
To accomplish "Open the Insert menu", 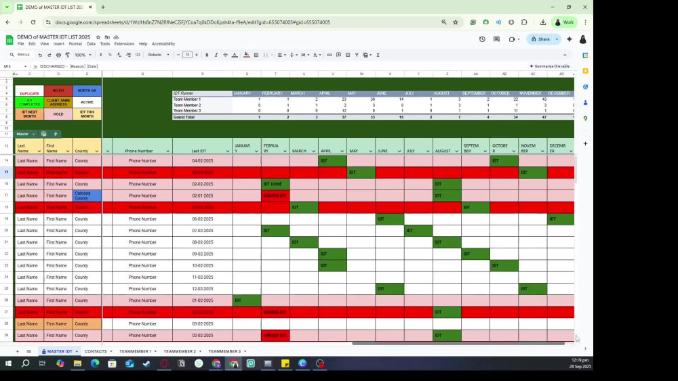I will (x=59, y=44).
